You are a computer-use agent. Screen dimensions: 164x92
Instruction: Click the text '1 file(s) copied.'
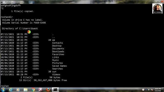tap(23, 11)
